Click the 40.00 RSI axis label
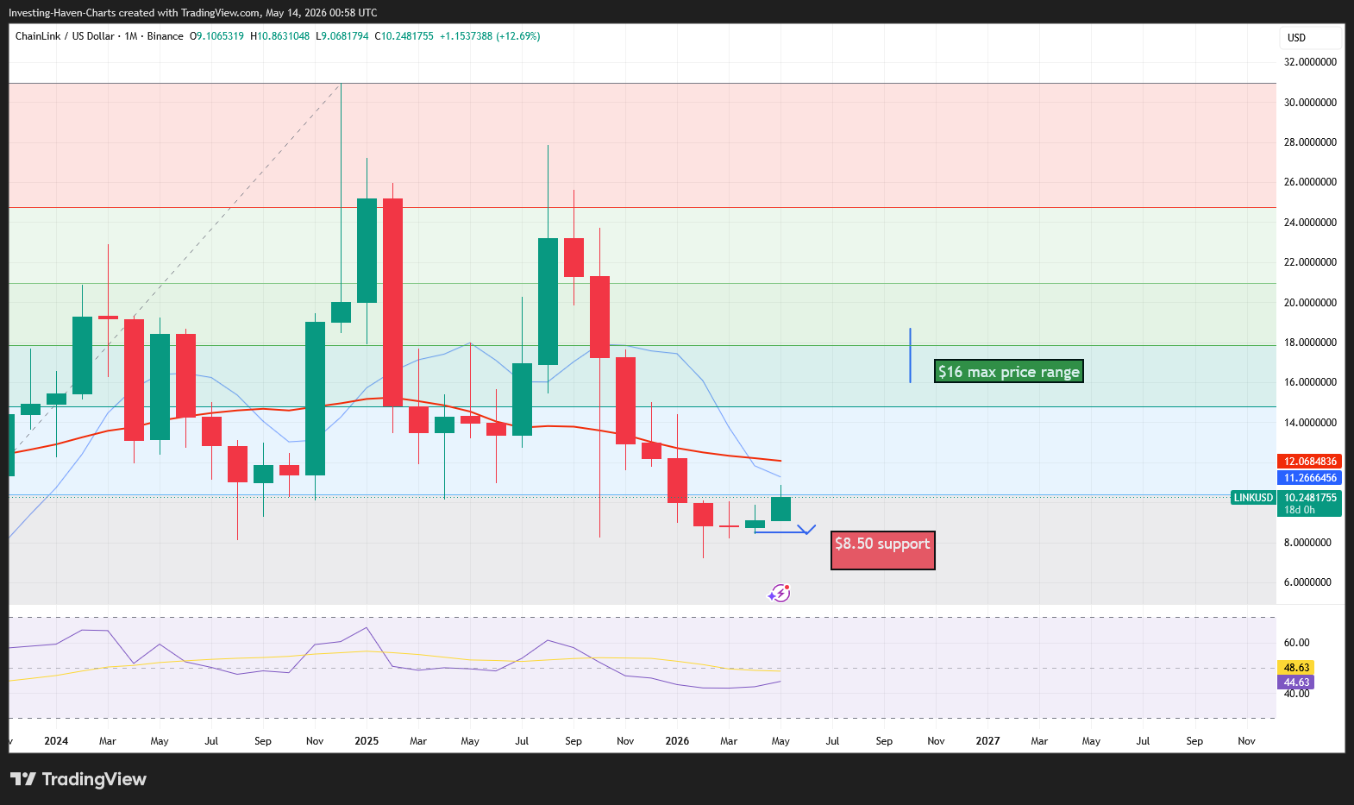This screenshot has width=1354, height=805. click(x=1296, y=694)
